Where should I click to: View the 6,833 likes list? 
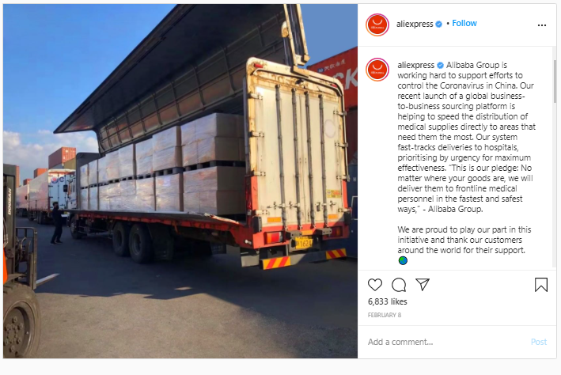point(388,301)
